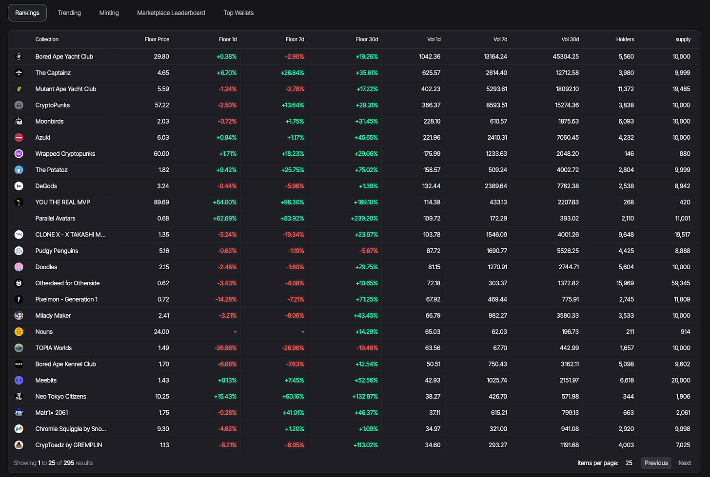Click the Matr1x 2061 collection icon

click(x=19, y=413)
